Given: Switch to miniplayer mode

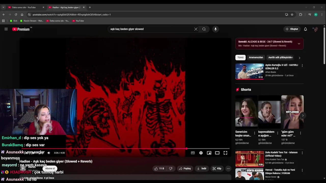Looking at the screenshot, I should click(209, 153).
